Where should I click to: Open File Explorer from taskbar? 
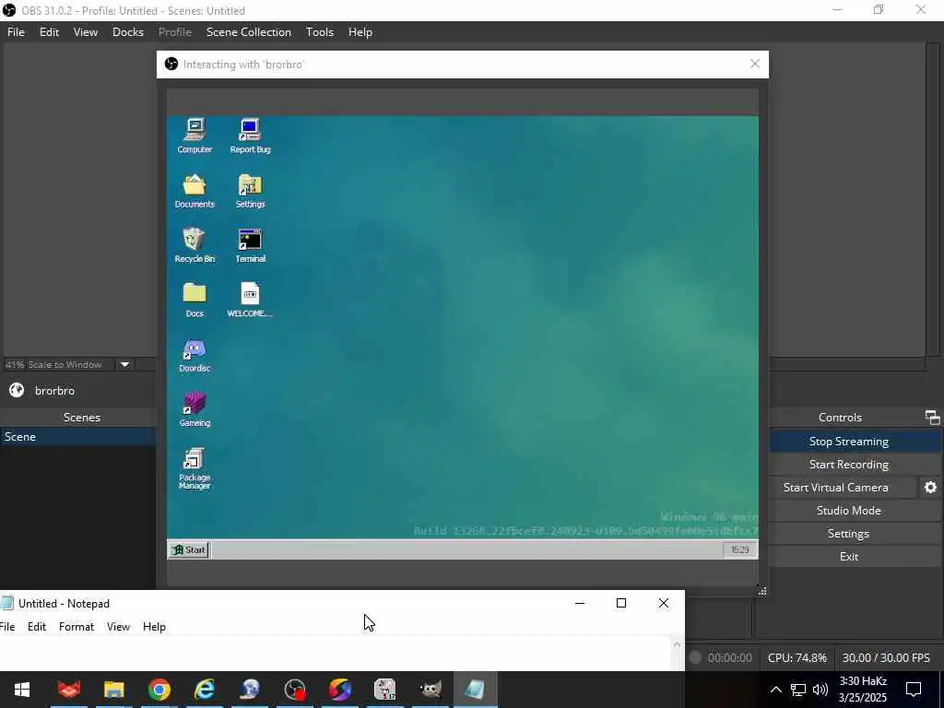113,690
